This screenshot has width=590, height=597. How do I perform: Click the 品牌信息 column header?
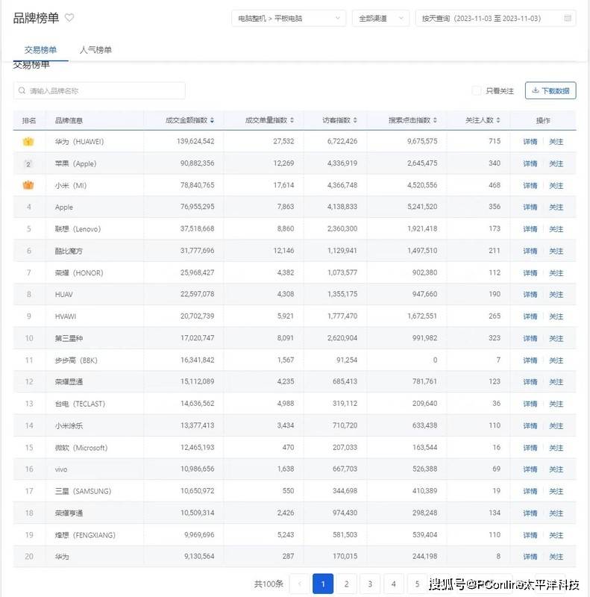(69, 120)
